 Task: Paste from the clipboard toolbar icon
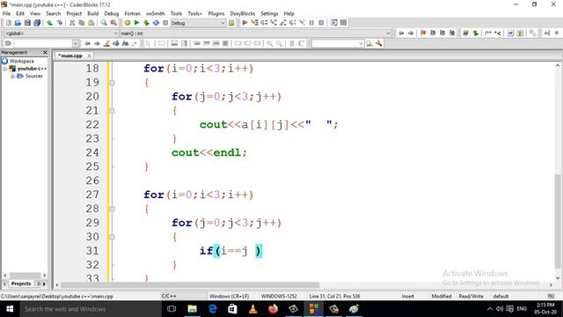[91, 23]
